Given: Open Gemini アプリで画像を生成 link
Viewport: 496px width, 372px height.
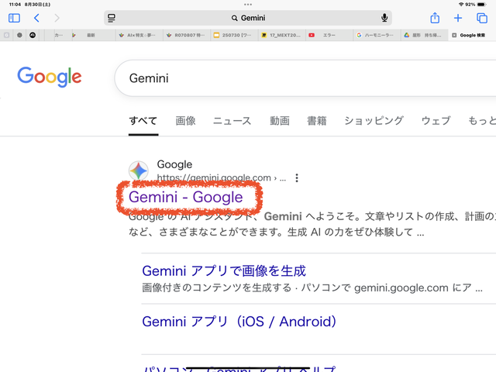Looking at the screenshot, I should click(x=224, y=270).
